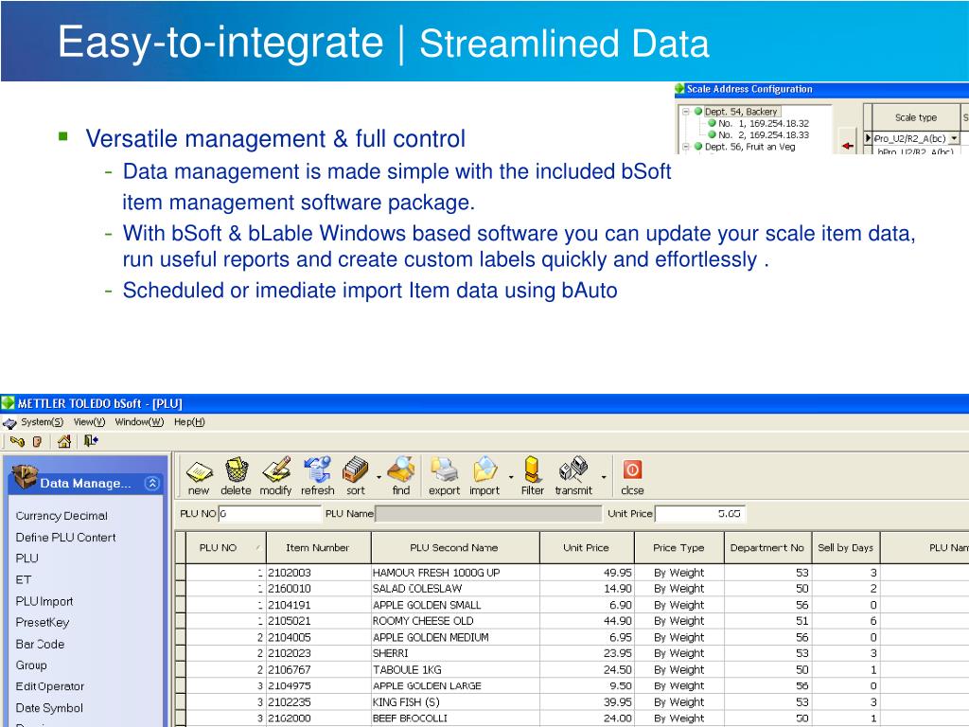Open Date Symbol in the sidebar
Screen dimensions: 969x727
click(49, 708)
